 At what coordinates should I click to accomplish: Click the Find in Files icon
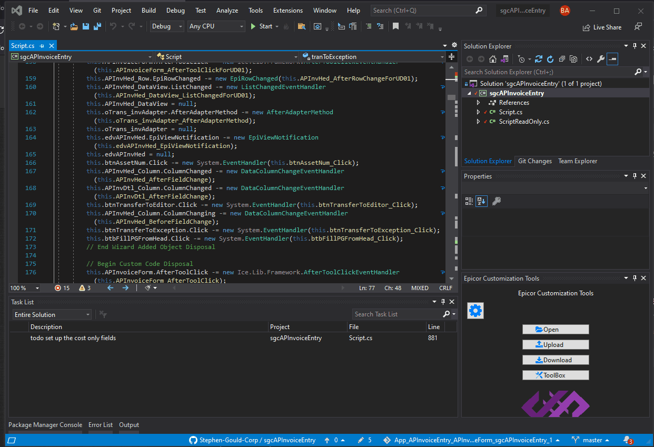click(x=302, y=26)
